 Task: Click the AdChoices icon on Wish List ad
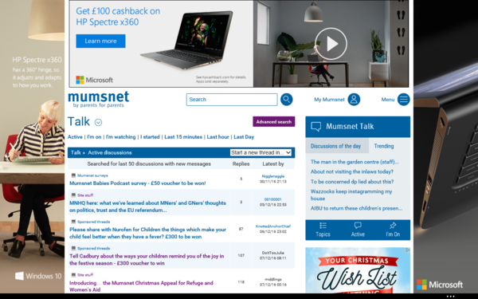(408, 250)
